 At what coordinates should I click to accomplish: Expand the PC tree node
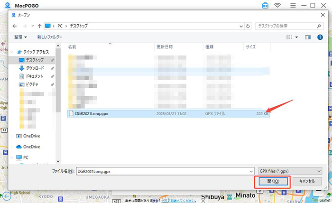pyautogui.click(x=12, y=157)
